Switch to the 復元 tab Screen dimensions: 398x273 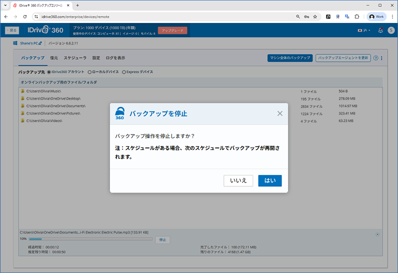[x=54, y=58]
